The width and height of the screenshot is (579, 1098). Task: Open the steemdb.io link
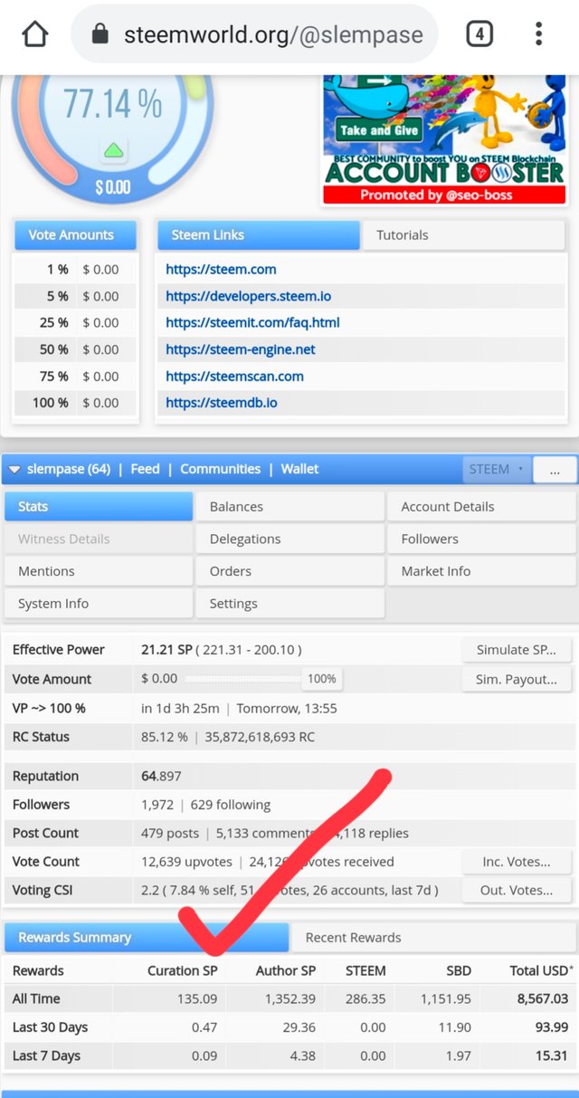pyautogui.click(x=222, y=403)
